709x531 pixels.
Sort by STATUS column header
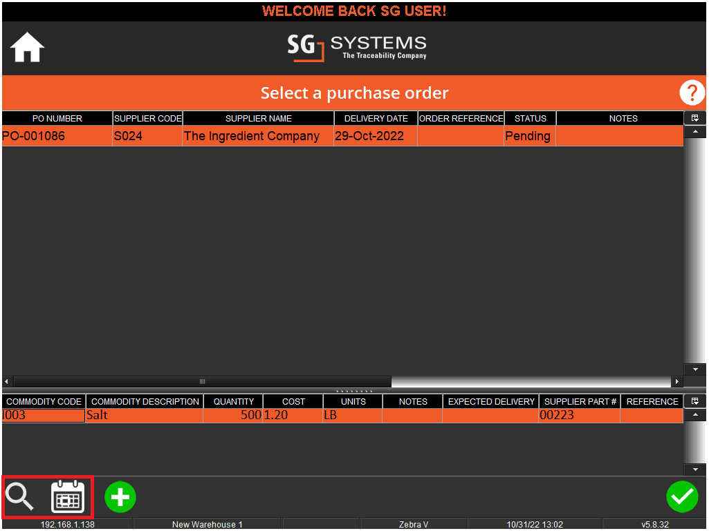click(x=530, y=119)
